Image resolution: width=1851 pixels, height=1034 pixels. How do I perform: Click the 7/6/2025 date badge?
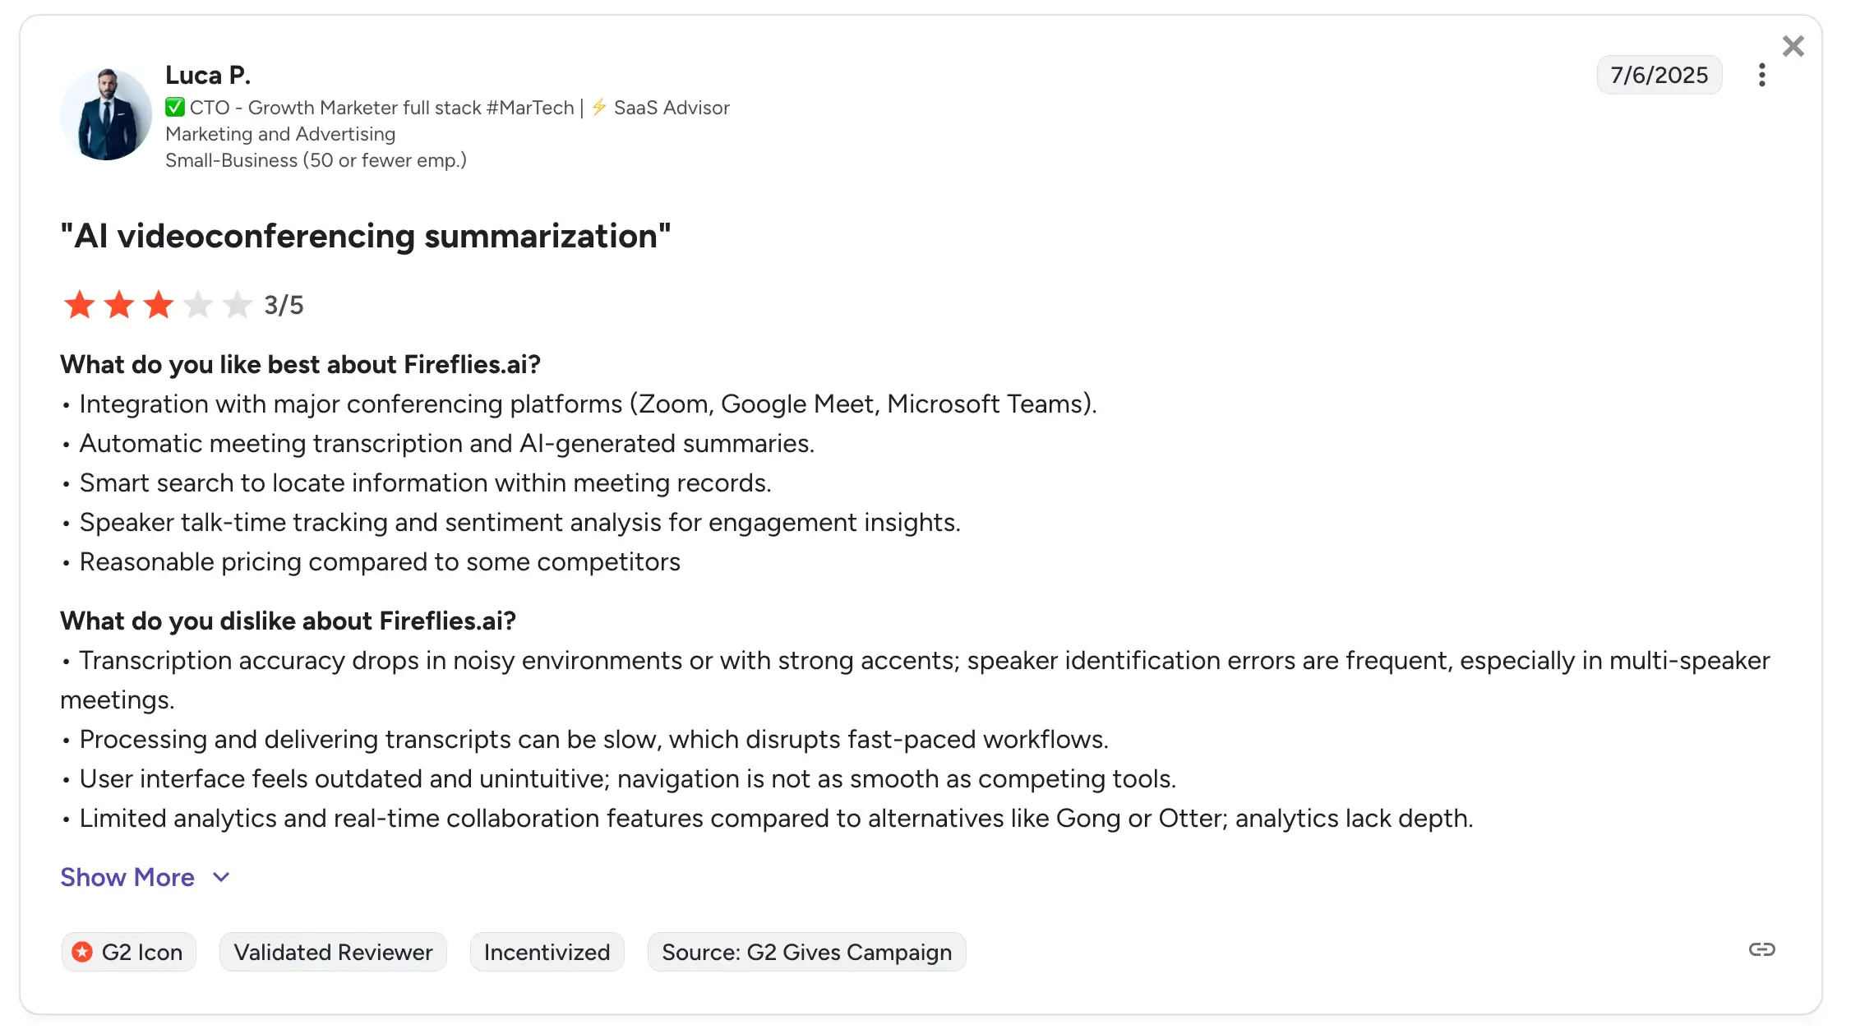[x=1659, y=76]
